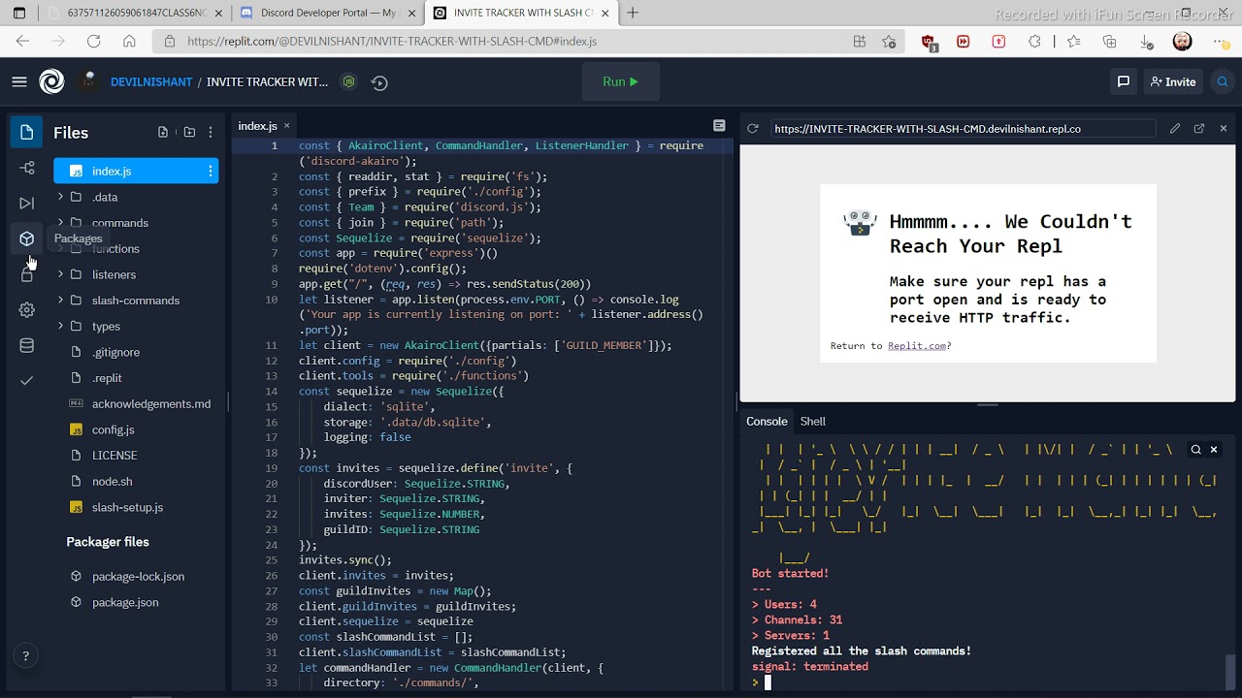Viewport: 1242px width, 698px height.
Task: Switch to the Console tab
Action: pos(767,422)
